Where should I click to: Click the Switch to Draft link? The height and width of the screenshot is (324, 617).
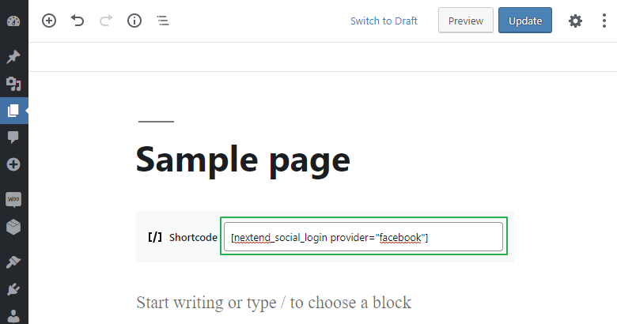pos(384,21)
